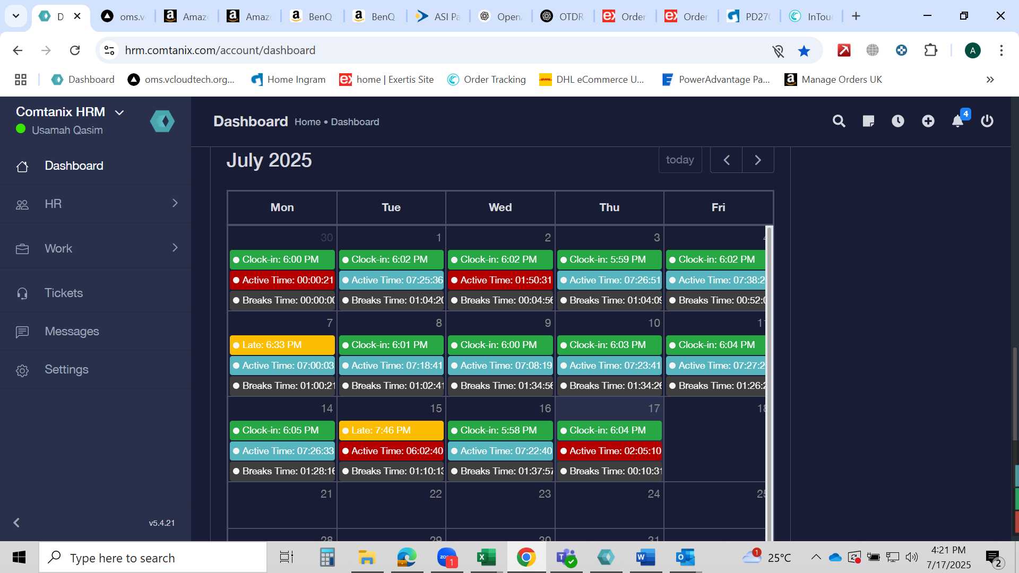Click user name Usamah Qasim
This screenshot has height=573, width=1019.
point(67,130)
